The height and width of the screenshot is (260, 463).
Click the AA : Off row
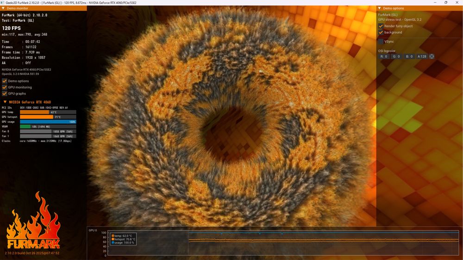(16, 63)
